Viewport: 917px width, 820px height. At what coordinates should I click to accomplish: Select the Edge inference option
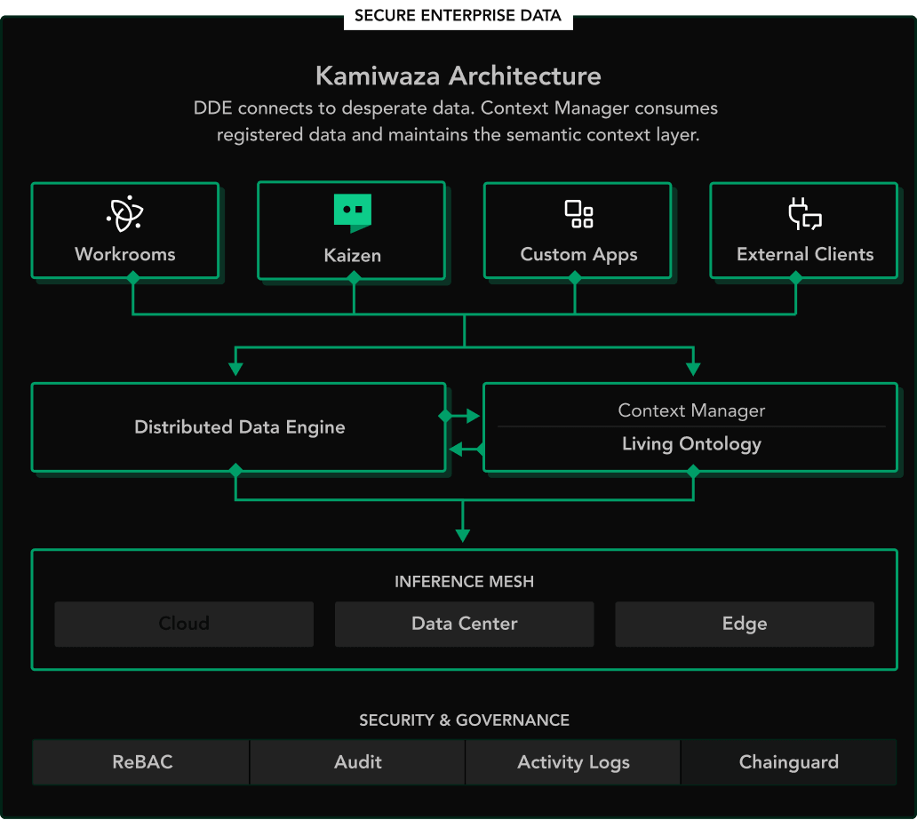click(x=745, y=624)
